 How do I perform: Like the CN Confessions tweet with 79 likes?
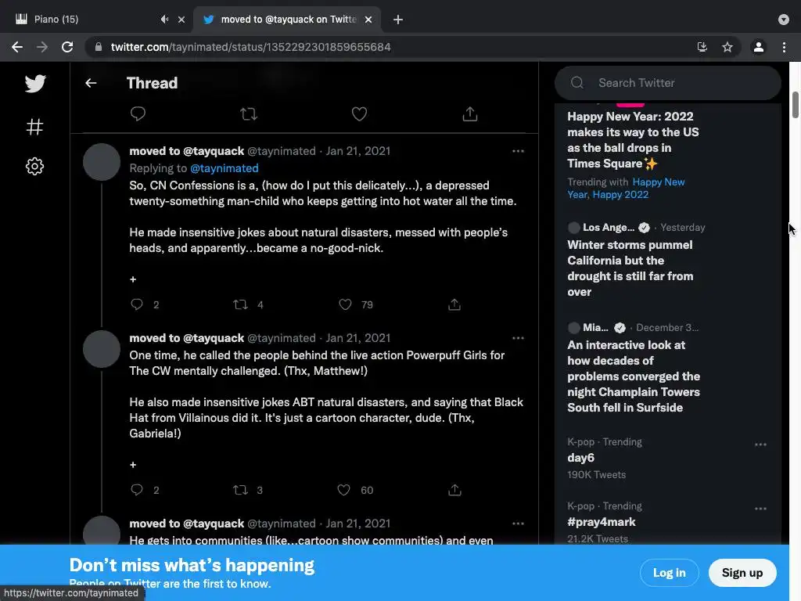345,304
